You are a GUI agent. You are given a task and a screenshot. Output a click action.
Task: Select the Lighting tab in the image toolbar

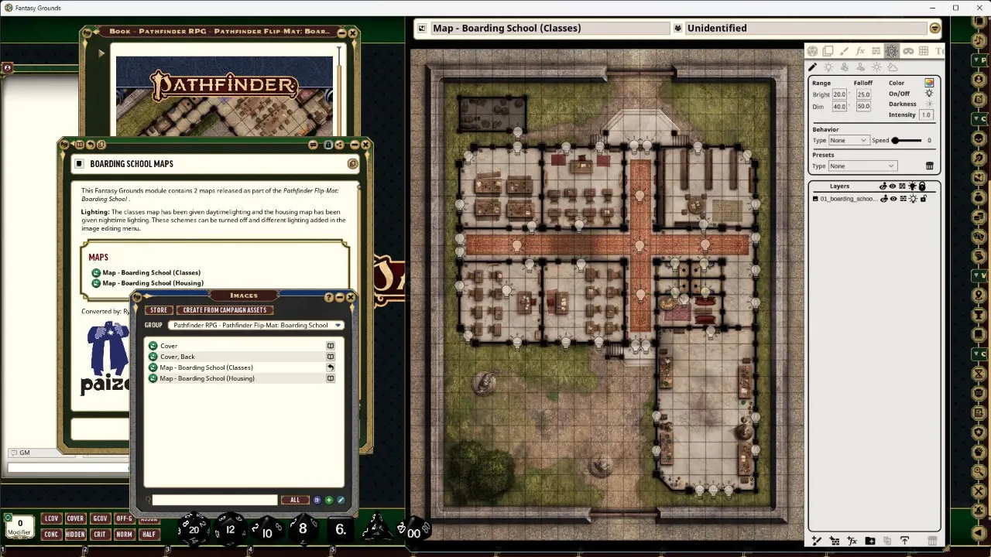point(891,51)
